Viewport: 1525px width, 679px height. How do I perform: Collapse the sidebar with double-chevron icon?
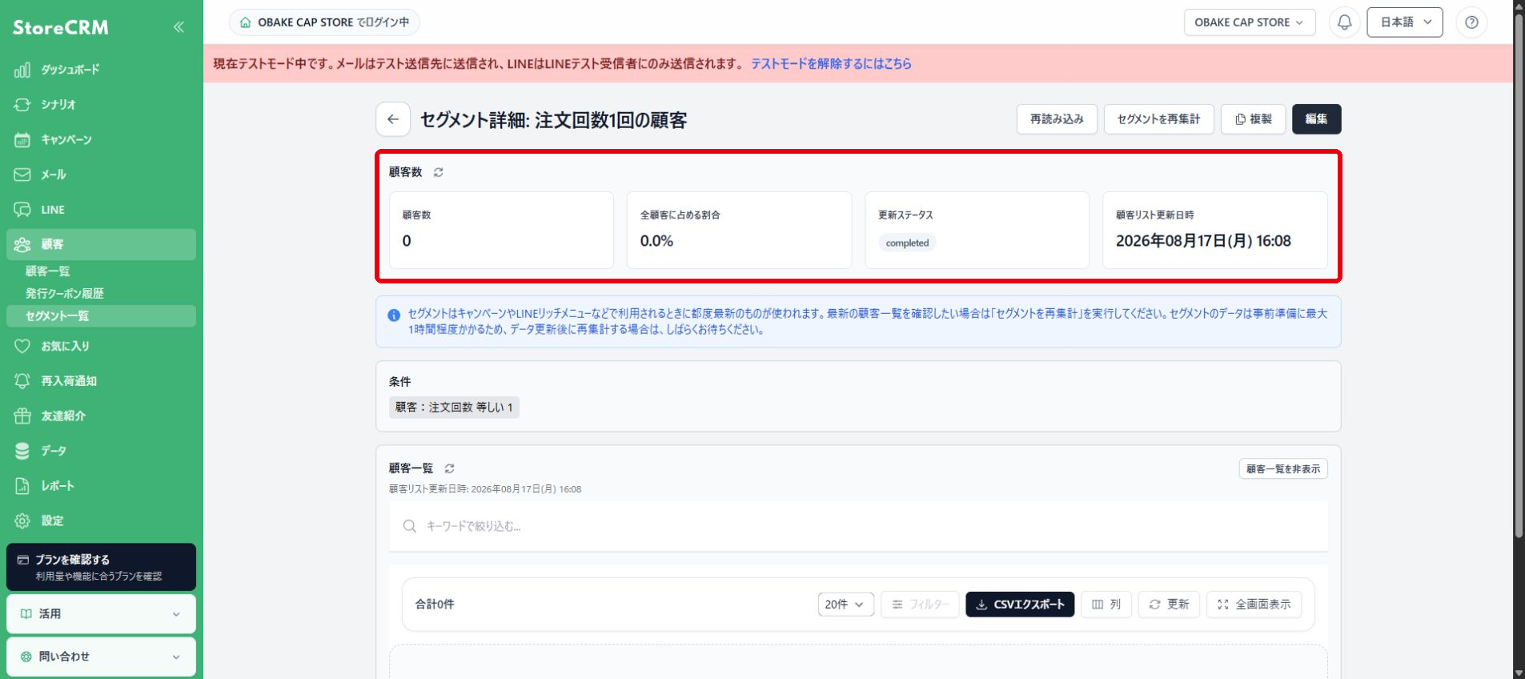click(179, 27)
